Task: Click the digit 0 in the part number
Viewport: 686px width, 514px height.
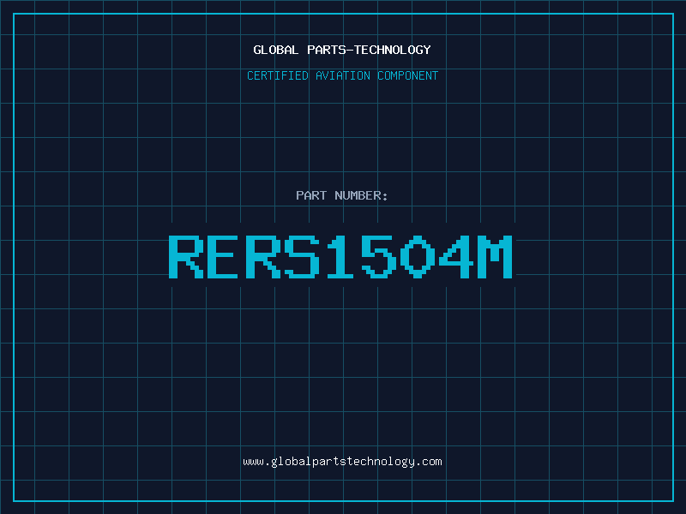Action: coord(418,257)
